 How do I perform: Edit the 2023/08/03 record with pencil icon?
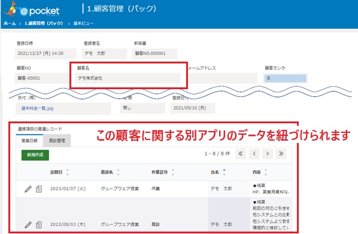point(28,224)
